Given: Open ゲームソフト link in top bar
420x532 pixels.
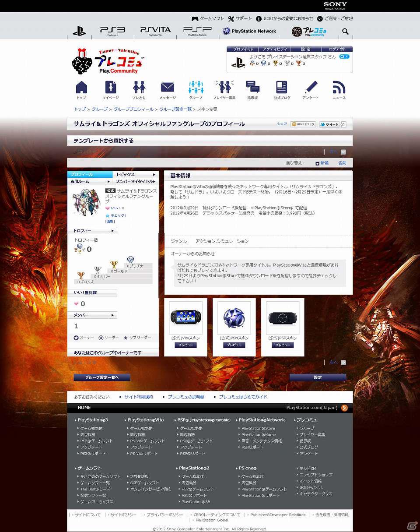Looking at the screenshot, I should click(x=208, y=19).
